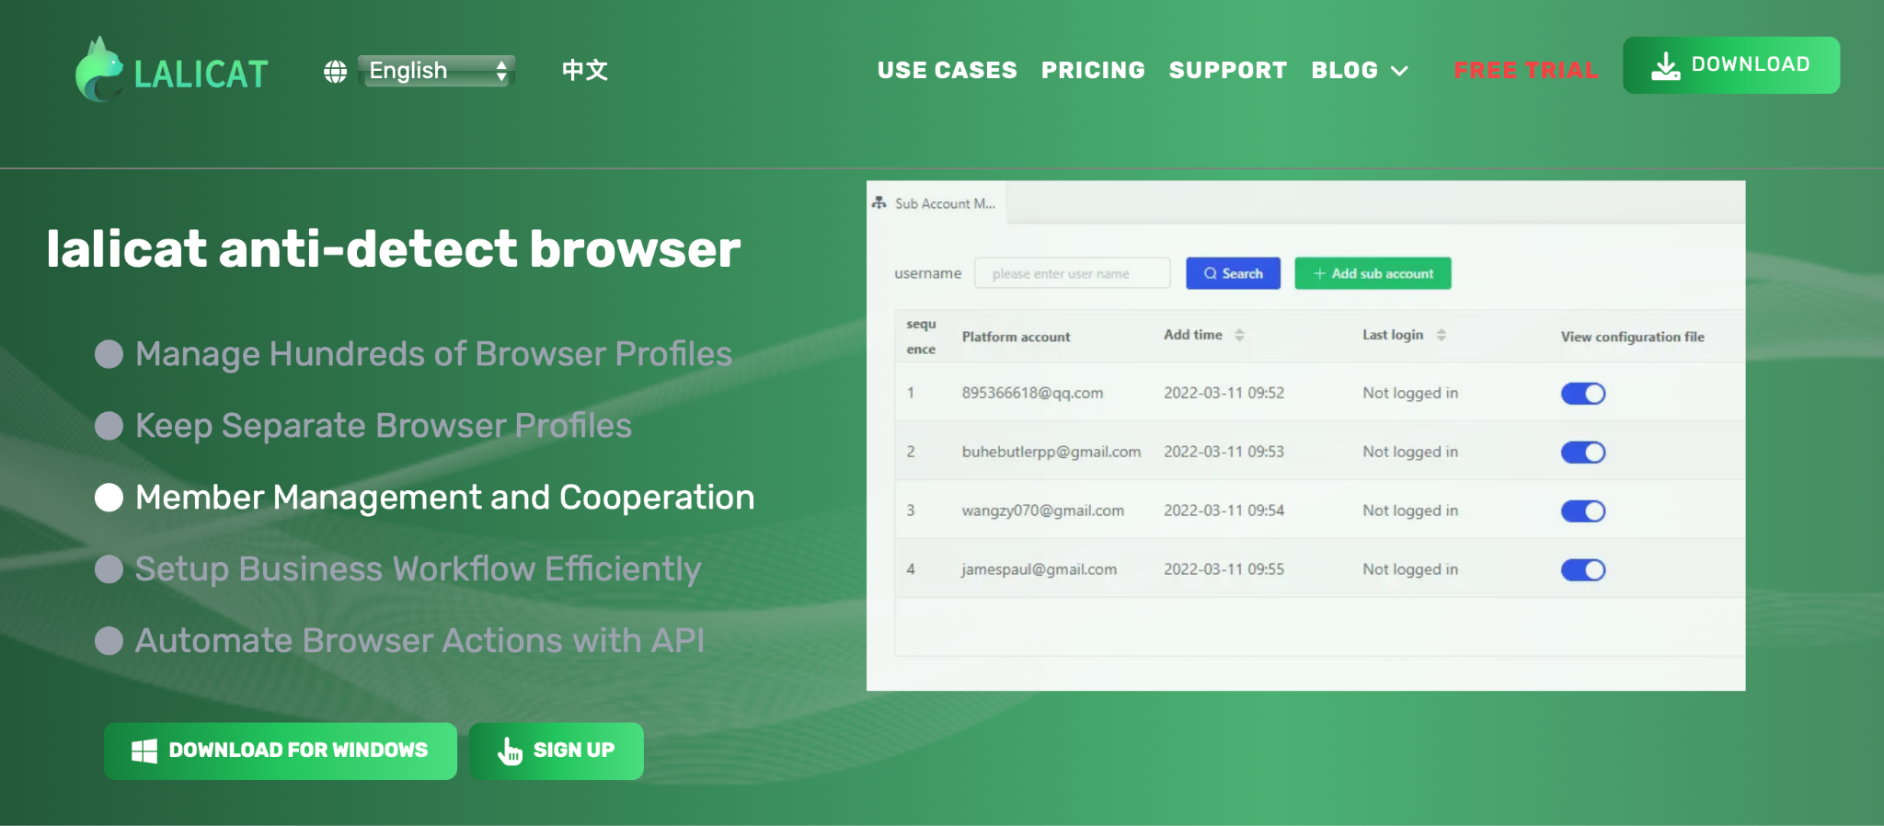1884x826 pixels.
Task: Toggle config switch for 895366618@qq.com
Action: (x=1583, y=394)
